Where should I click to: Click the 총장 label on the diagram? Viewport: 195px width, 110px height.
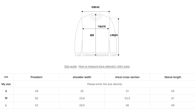click(92, 35)
